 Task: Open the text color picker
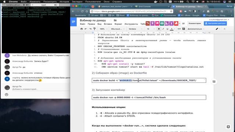(172, 29)
